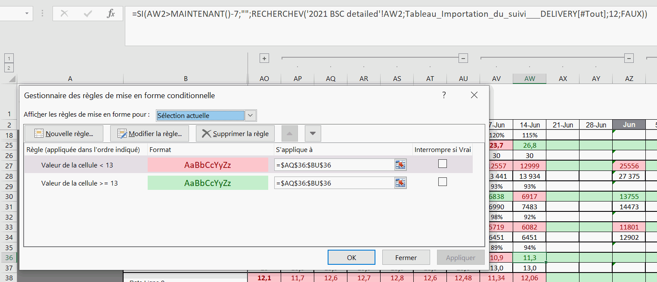Screen dimensions: 657x282
Task: Collapse the column group above column AU
Action: pos(463,58)
